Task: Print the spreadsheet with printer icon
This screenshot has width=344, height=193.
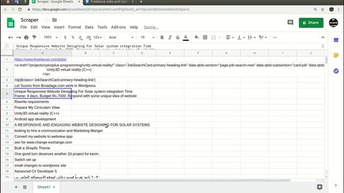Action: pos(26,38)
